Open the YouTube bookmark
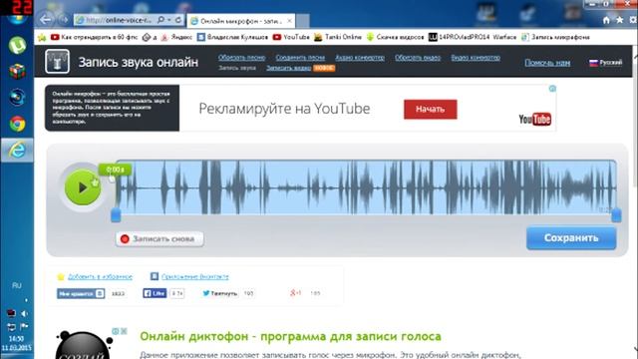 (x=291, y=37)
